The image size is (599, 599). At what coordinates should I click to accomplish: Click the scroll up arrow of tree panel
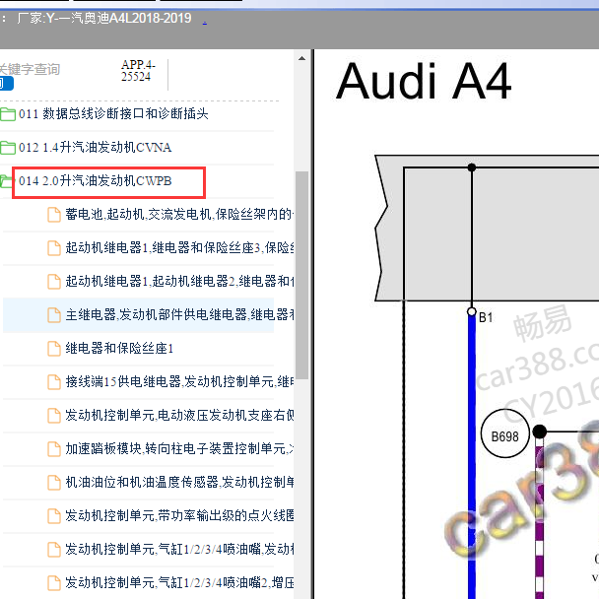301,58
